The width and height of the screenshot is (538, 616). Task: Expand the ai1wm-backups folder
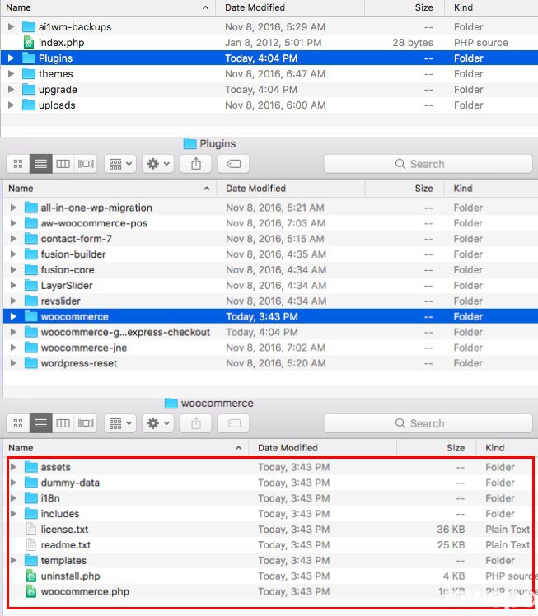tap(11, 26)
